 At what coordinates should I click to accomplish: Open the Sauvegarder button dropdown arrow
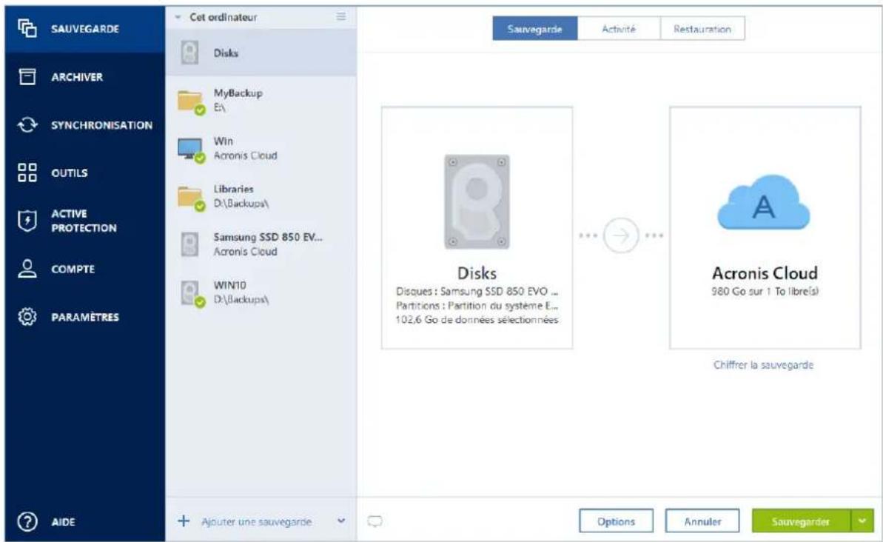(x=862, y=521)
